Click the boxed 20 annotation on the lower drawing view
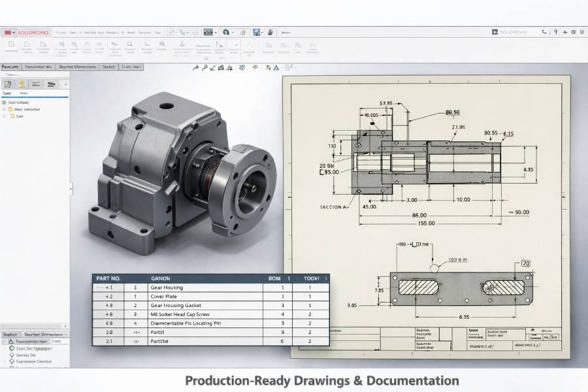 tap(526, 263)
